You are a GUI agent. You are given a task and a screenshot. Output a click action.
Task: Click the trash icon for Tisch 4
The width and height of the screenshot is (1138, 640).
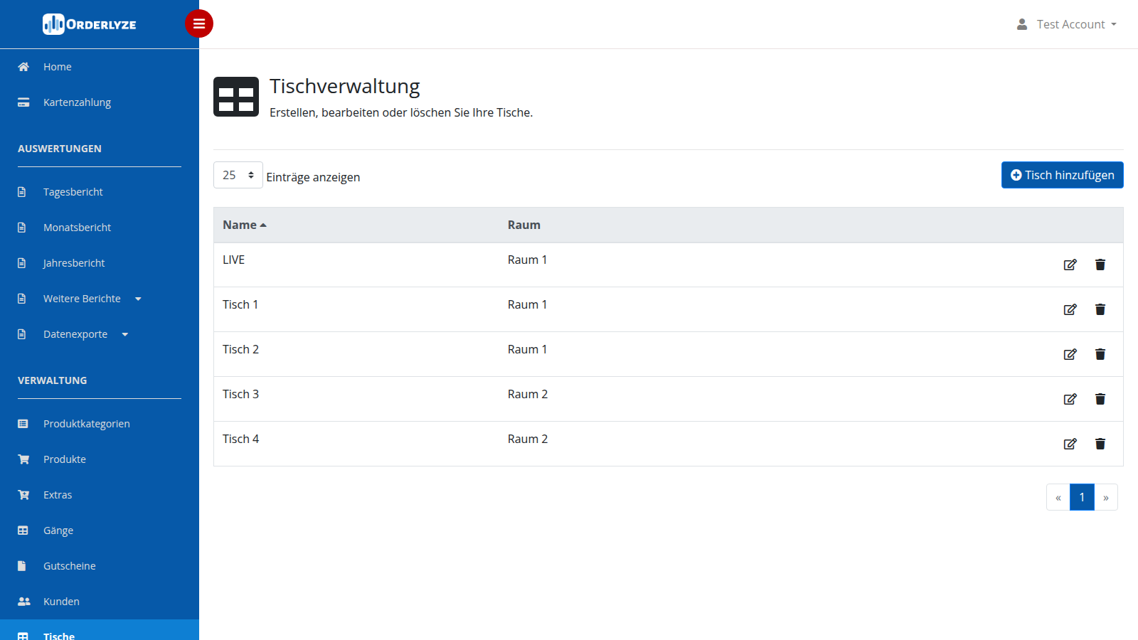1100,444
